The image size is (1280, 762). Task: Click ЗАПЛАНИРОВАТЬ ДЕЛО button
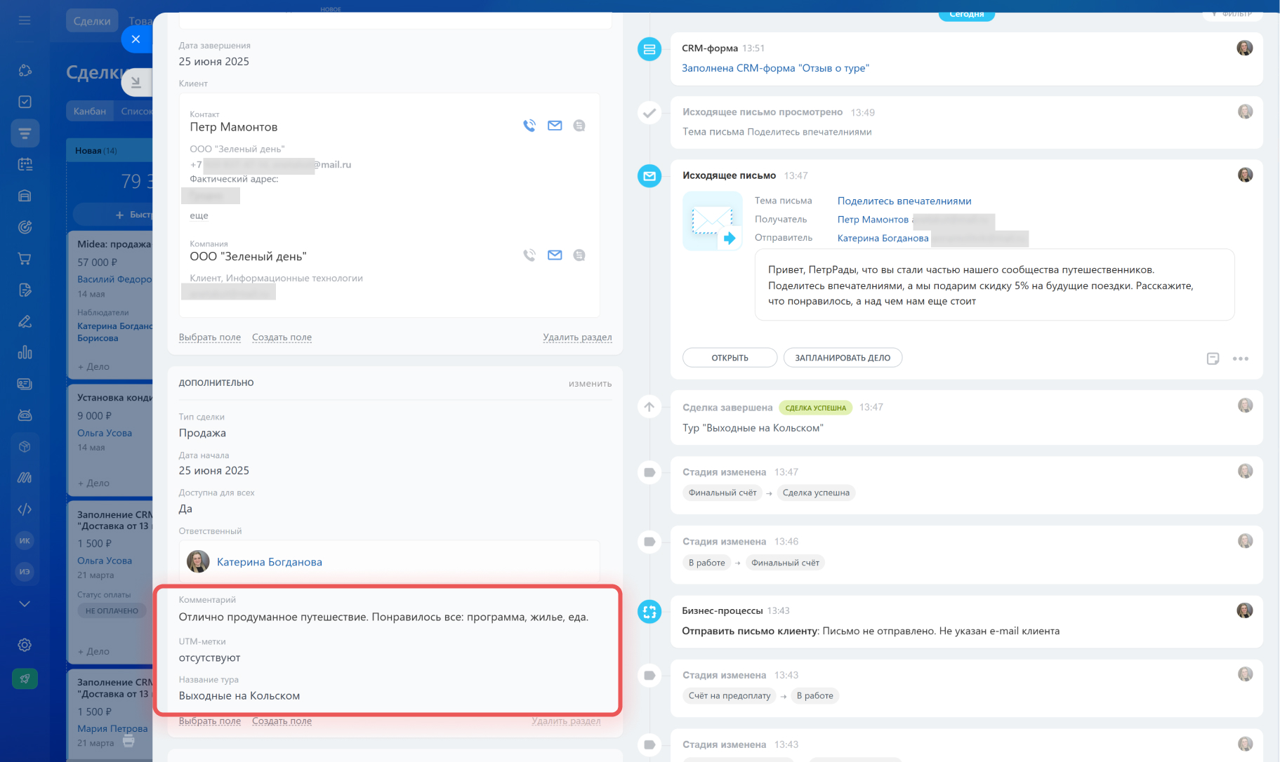(843, 358)
